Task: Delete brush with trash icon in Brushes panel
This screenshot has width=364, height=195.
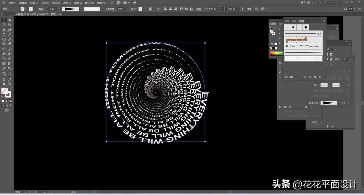Action: coord(320,77)
